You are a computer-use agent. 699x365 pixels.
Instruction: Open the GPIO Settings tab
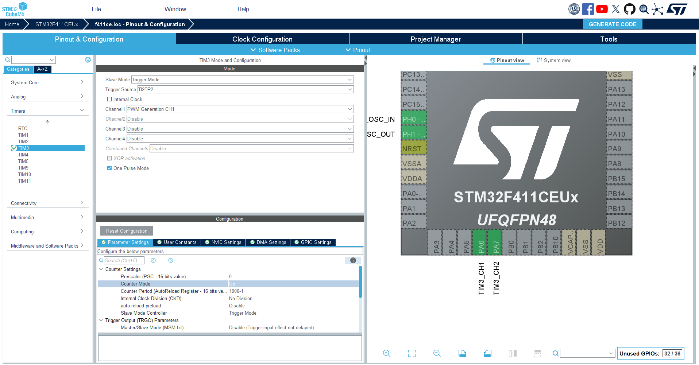click(x=313, y=242)
